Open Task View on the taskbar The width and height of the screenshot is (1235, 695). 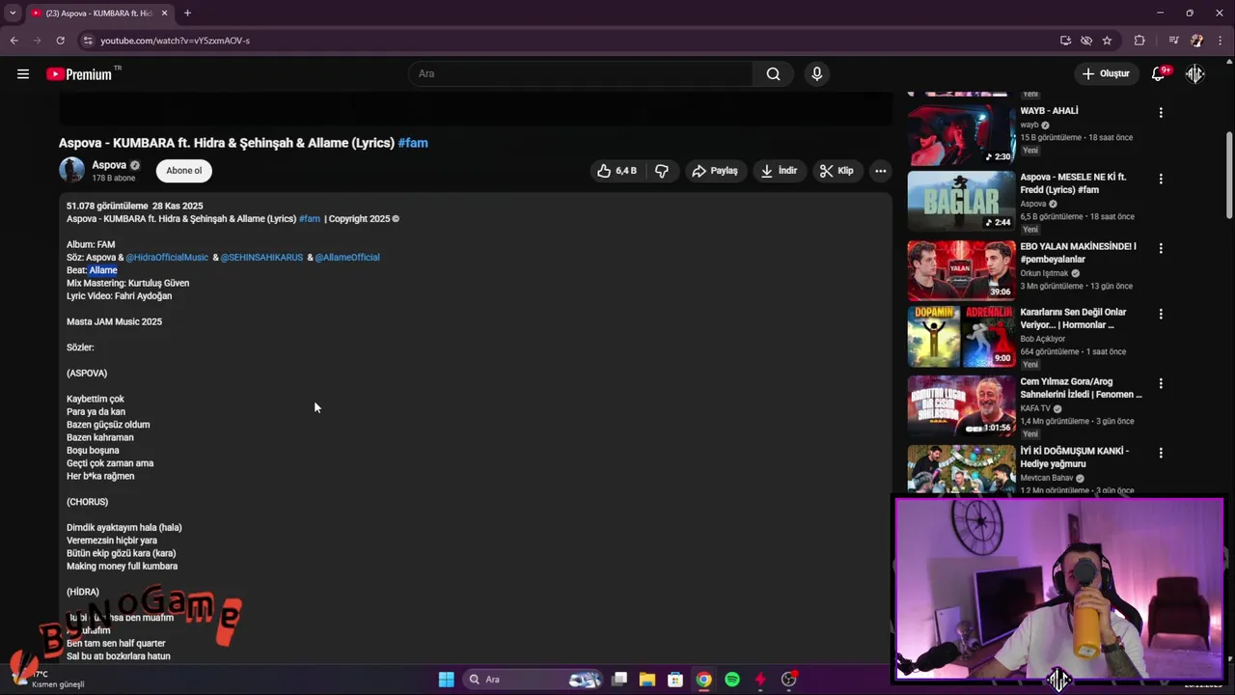(619, 680)
